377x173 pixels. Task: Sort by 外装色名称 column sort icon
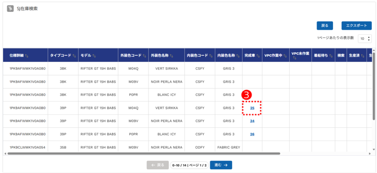tap(172, 56)
